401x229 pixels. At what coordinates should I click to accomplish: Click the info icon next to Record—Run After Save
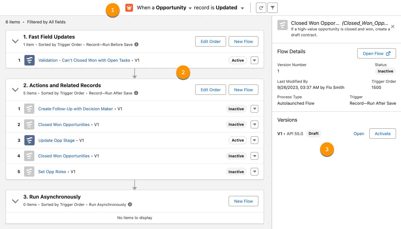click(x=136, y=93)
